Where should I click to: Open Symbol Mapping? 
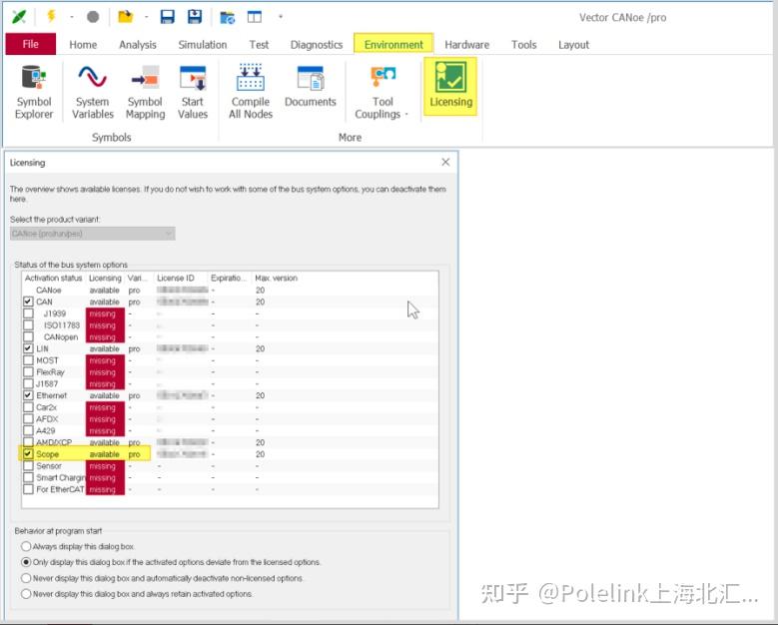145,92
